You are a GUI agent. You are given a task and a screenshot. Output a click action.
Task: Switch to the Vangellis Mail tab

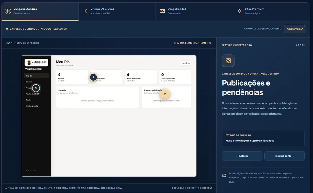pyautogui.click(x=194, y=11)
